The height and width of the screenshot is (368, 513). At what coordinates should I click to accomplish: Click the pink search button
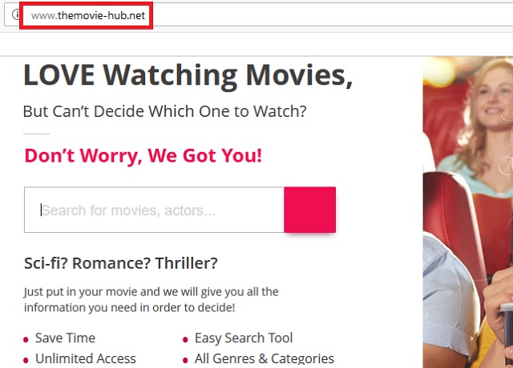pyautogui.click(x=310, y=210)
